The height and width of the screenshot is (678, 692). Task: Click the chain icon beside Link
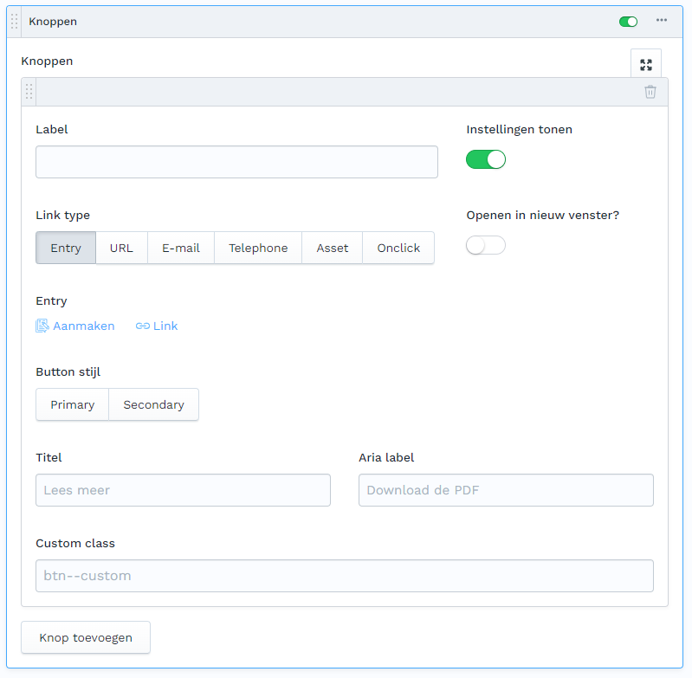point(143,326)
